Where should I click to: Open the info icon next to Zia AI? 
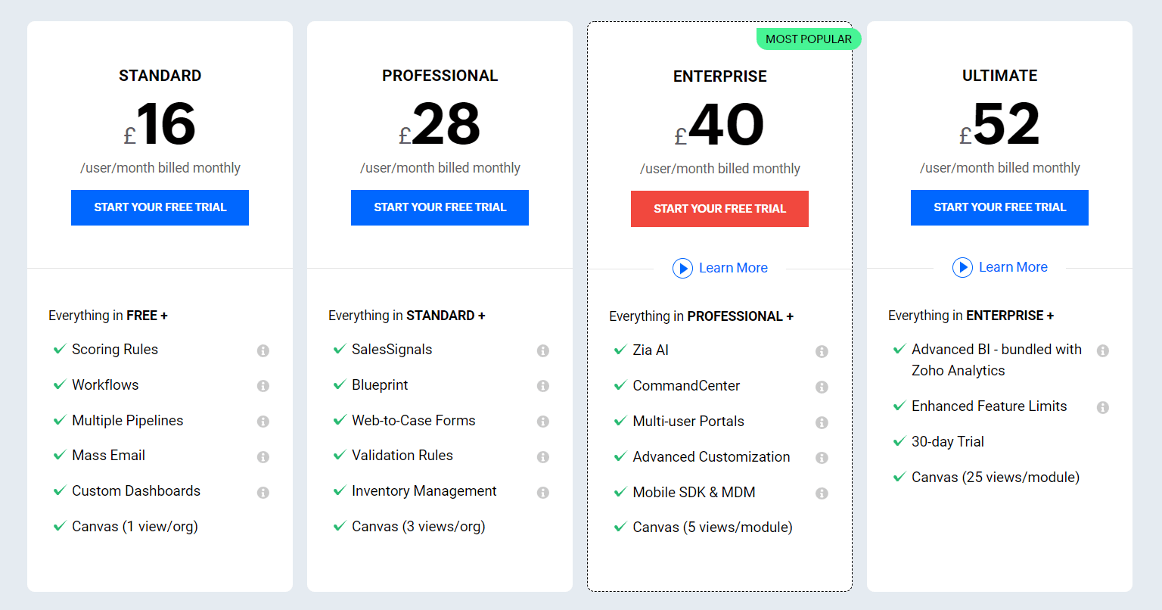pos(822,351)
